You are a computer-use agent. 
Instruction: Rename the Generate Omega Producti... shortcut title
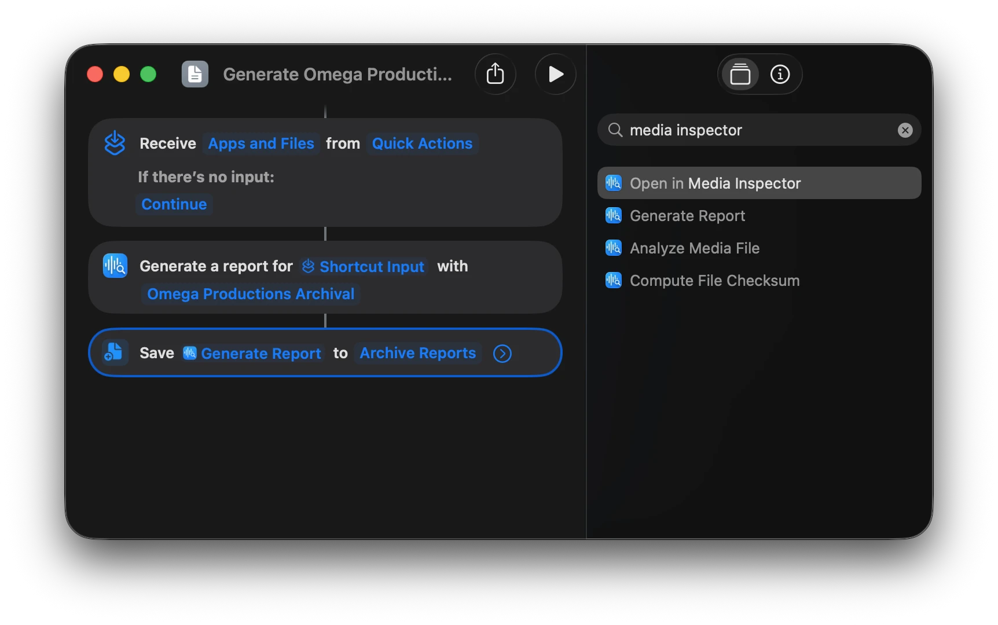pos(337,74)
